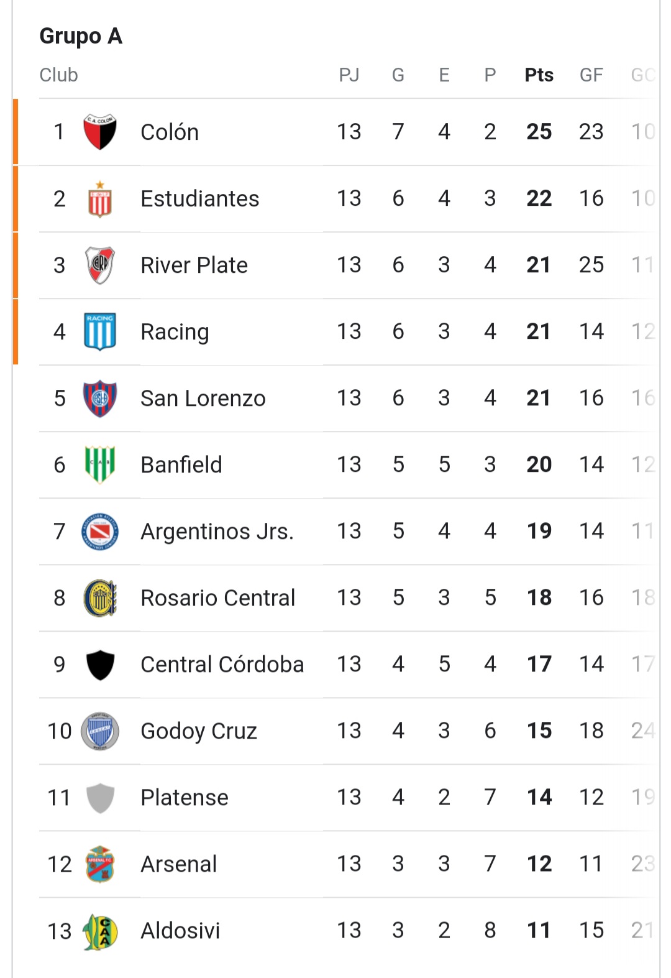Image resolution: width=671 pixels, height=978 pixels.
Task: Click the Racing club crest icon
Action: [x=100, y=331]
